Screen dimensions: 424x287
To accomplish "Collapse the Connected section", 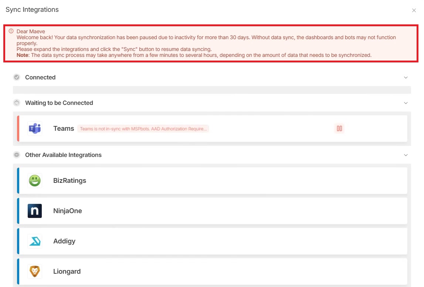I will click(x=406, y=77).
